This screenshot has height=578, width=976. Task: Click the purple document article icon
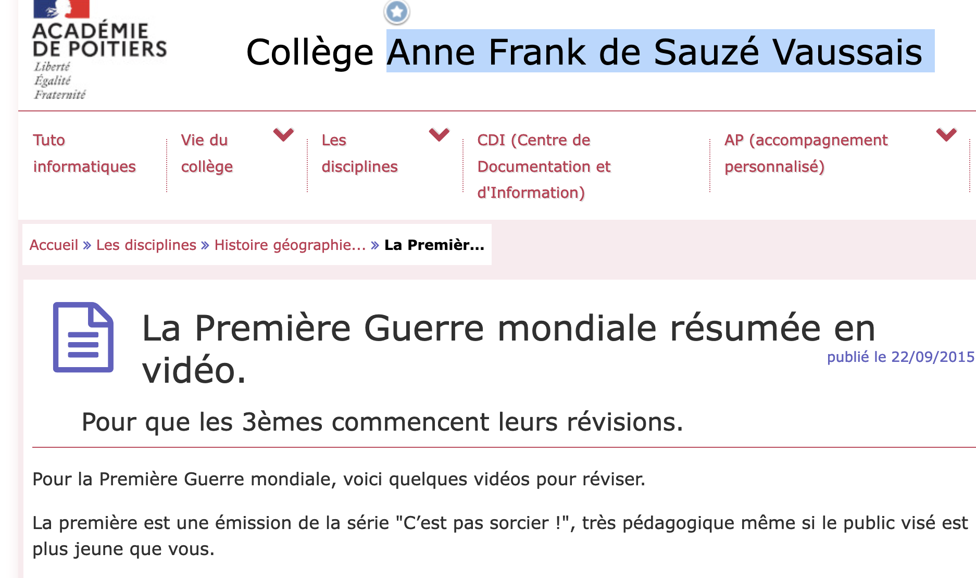[x=83, y=337]
